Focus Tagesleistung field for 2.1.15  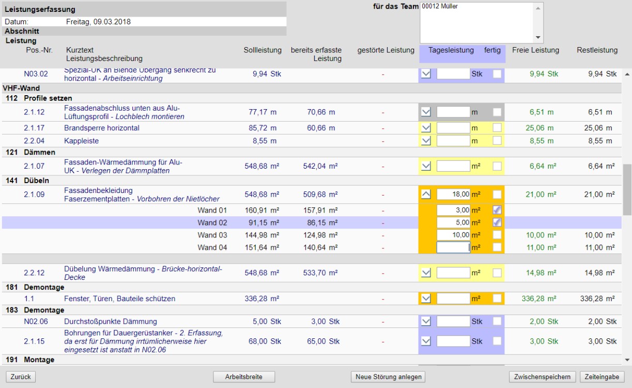453,341
